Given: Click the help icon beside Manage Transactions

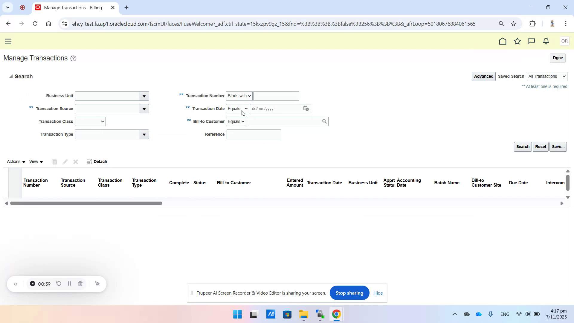Looking at the screenshot, I should [73, 58].
